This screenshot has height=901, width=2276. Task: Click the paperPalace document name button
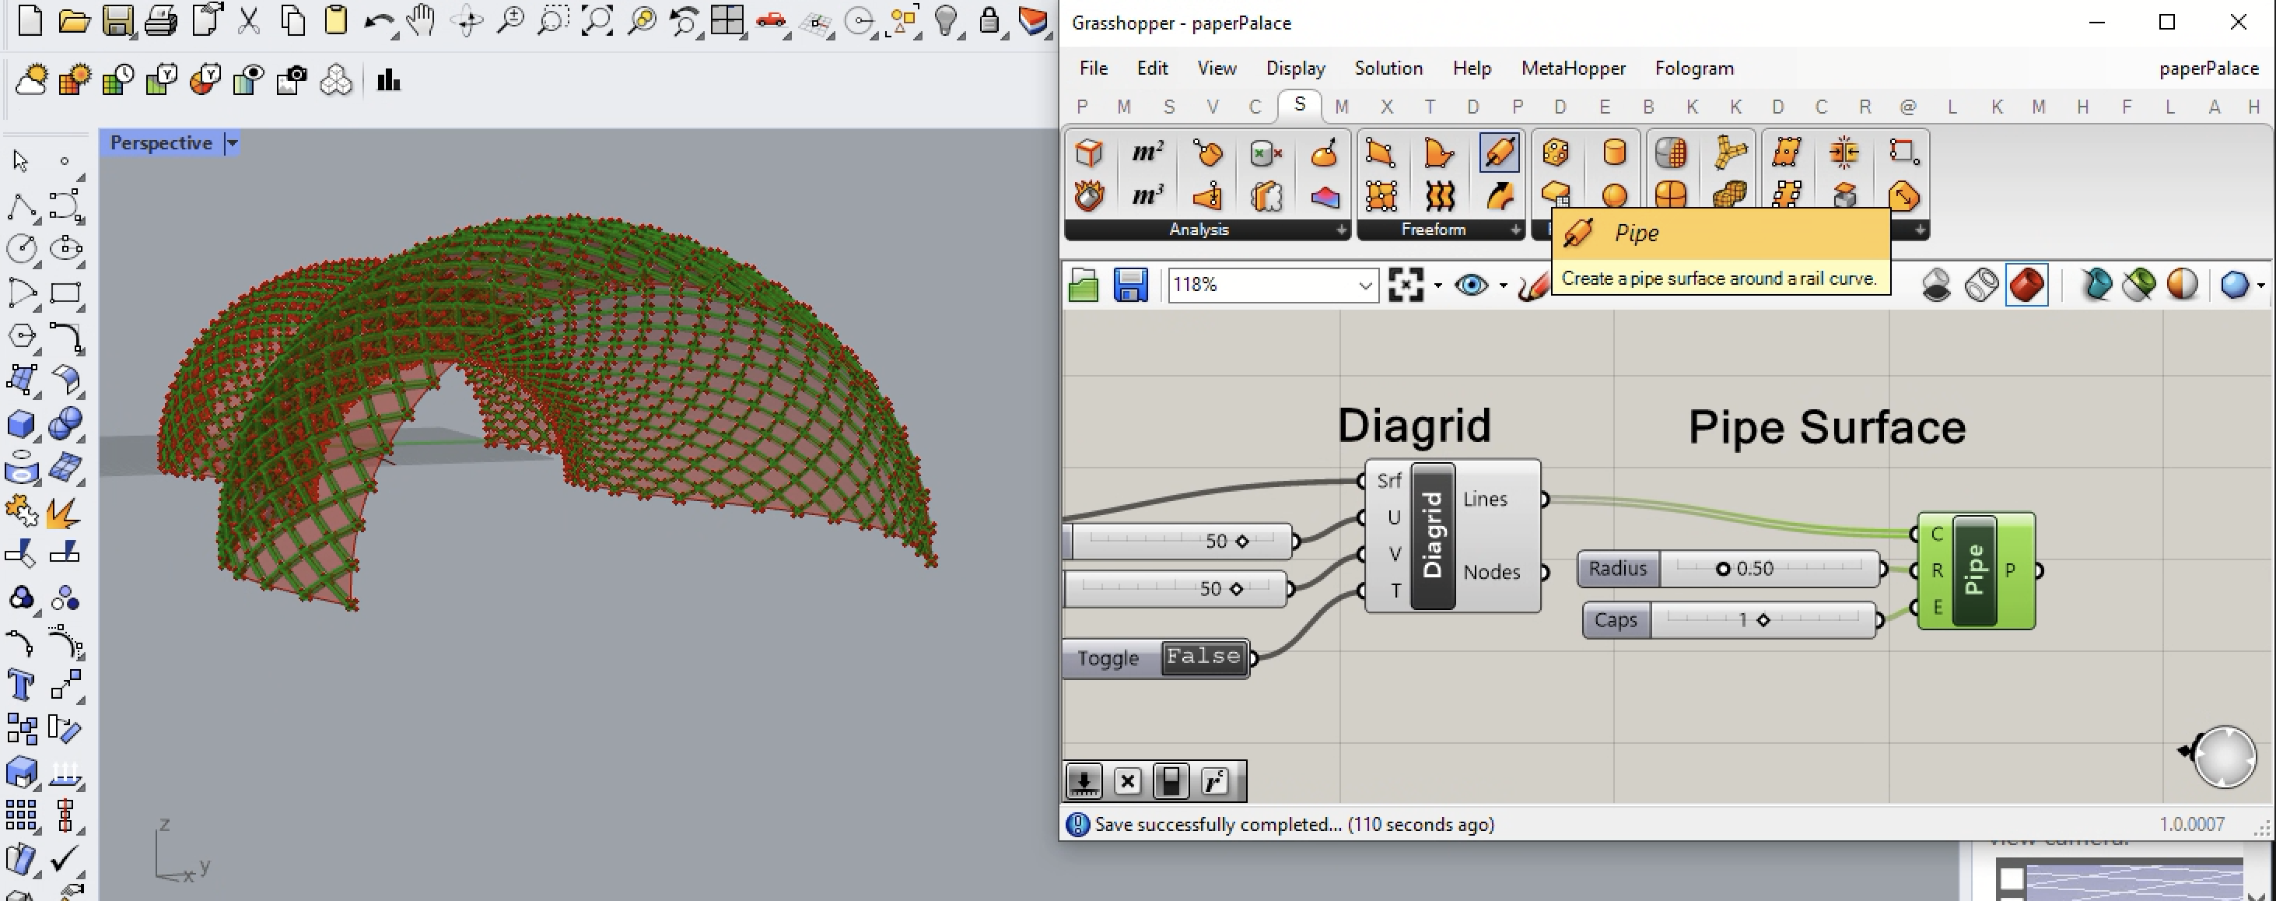click(x=2208, y=68)
